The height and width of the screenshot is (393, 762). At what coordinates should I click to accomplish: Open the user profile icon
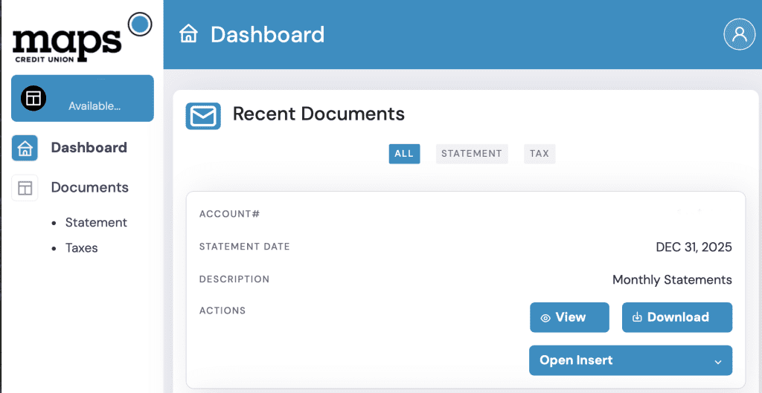tap(739, 34)
